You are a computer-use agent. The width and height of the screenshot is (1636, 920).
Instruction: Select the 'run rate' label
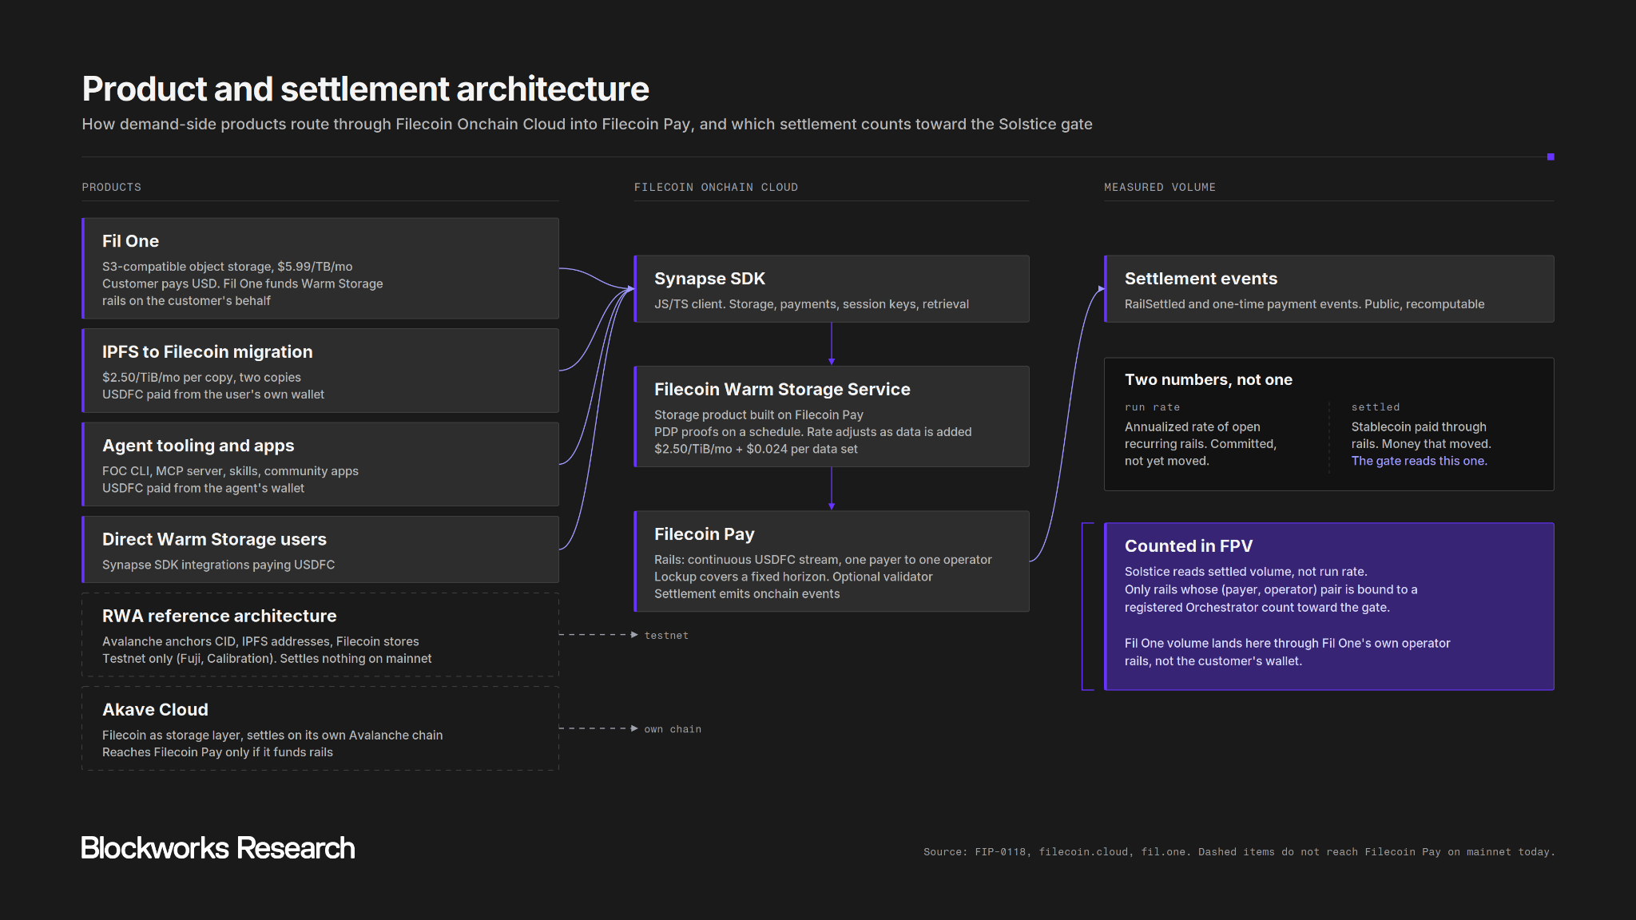[x=1152, y=407]
